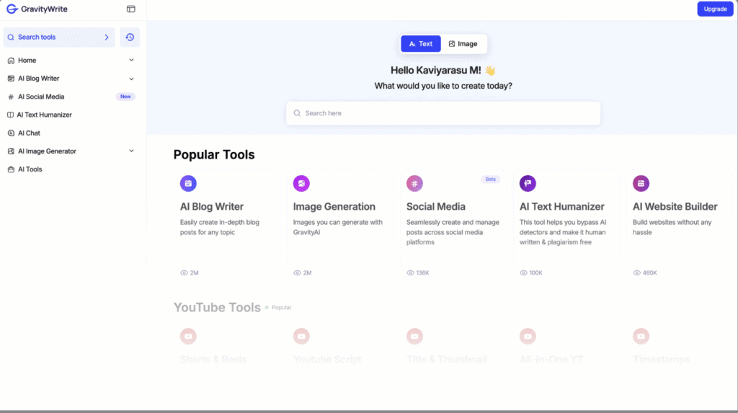Open AI Social Media in sidebar
Viewport: 738px width, 413px height.
(41, 97)
